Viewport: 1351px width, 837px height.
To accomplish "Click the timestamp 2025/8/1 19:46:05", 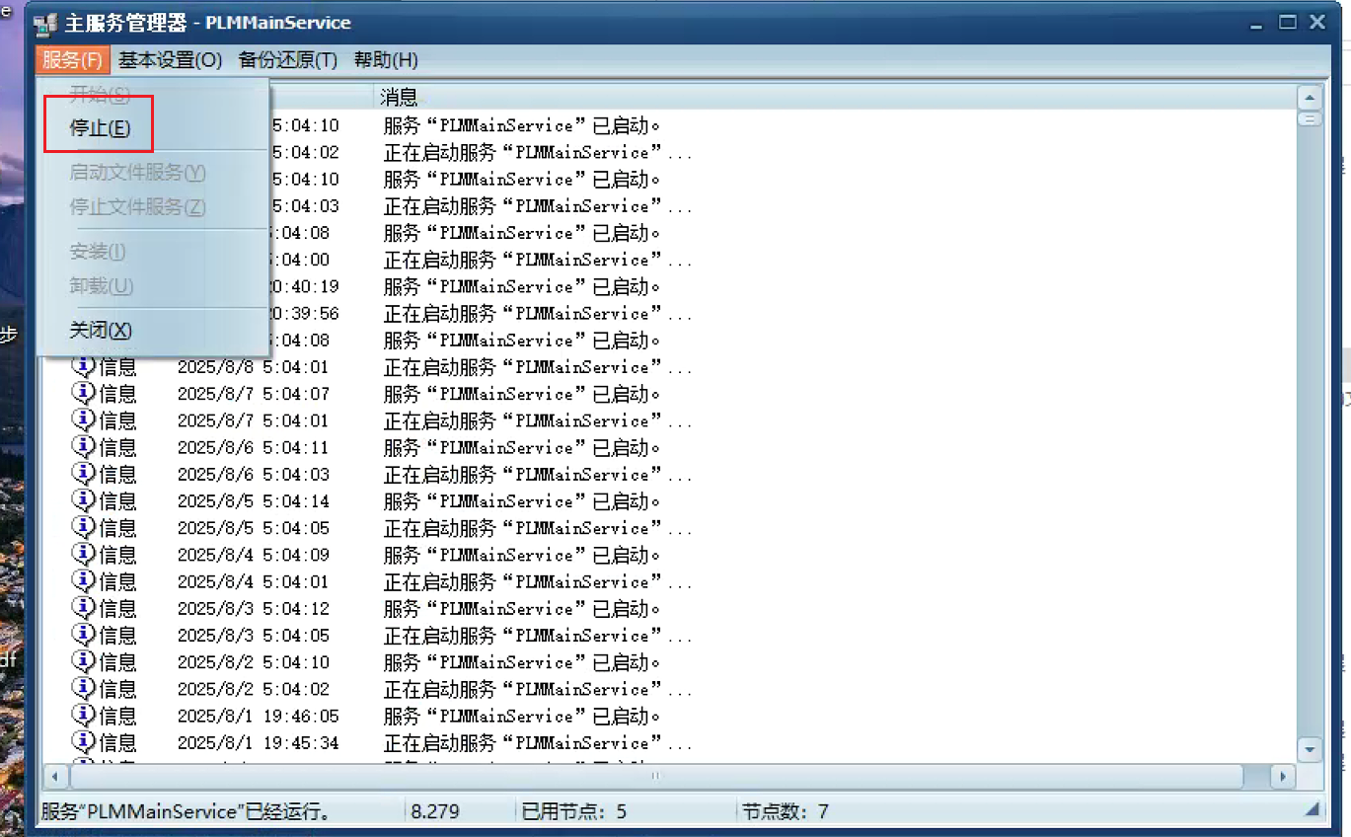I will tap(259, 716).
